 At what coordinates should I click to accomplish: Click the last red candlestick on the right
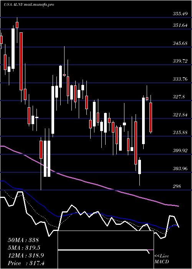151,117
